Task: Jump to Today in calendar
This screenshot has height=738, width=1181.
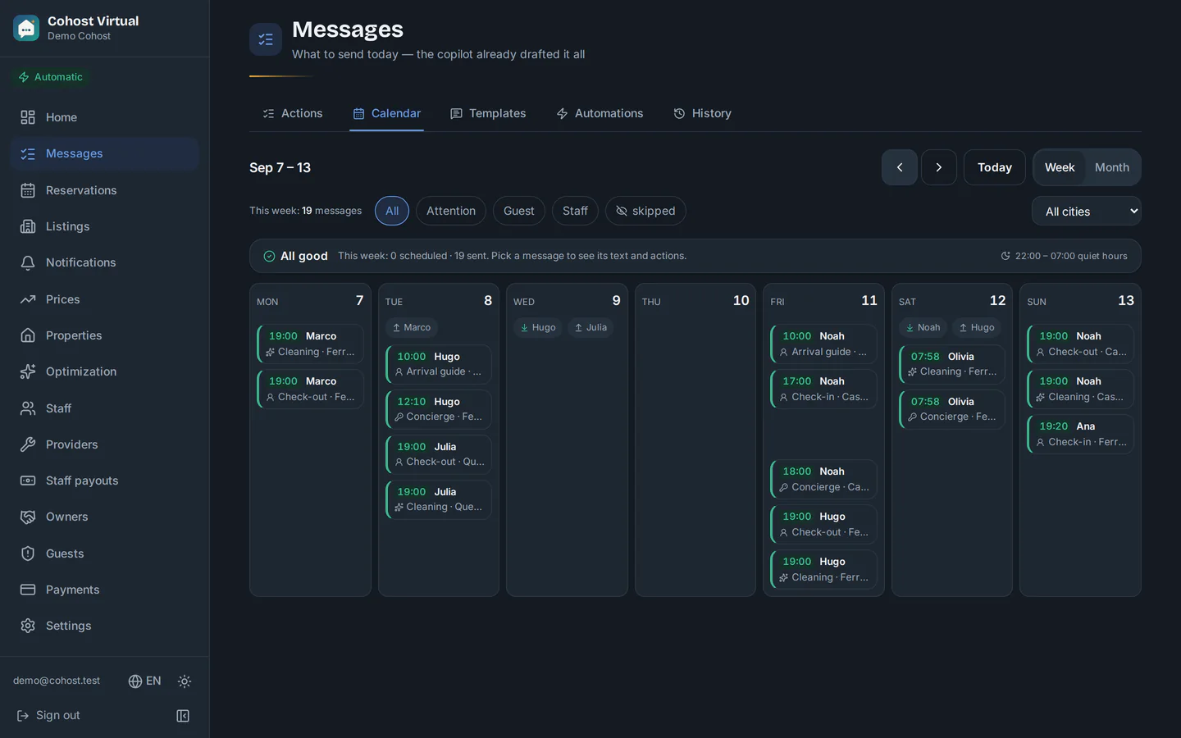Action: point(995,167)
